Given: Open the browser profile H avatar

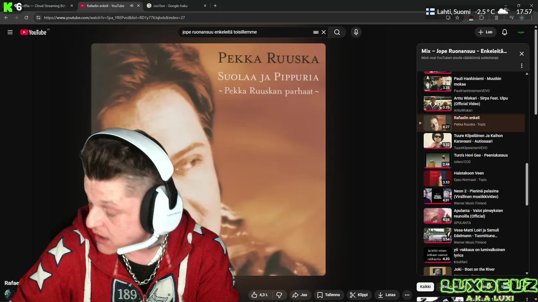Looking at the screenshot, I should coord(522,18).
